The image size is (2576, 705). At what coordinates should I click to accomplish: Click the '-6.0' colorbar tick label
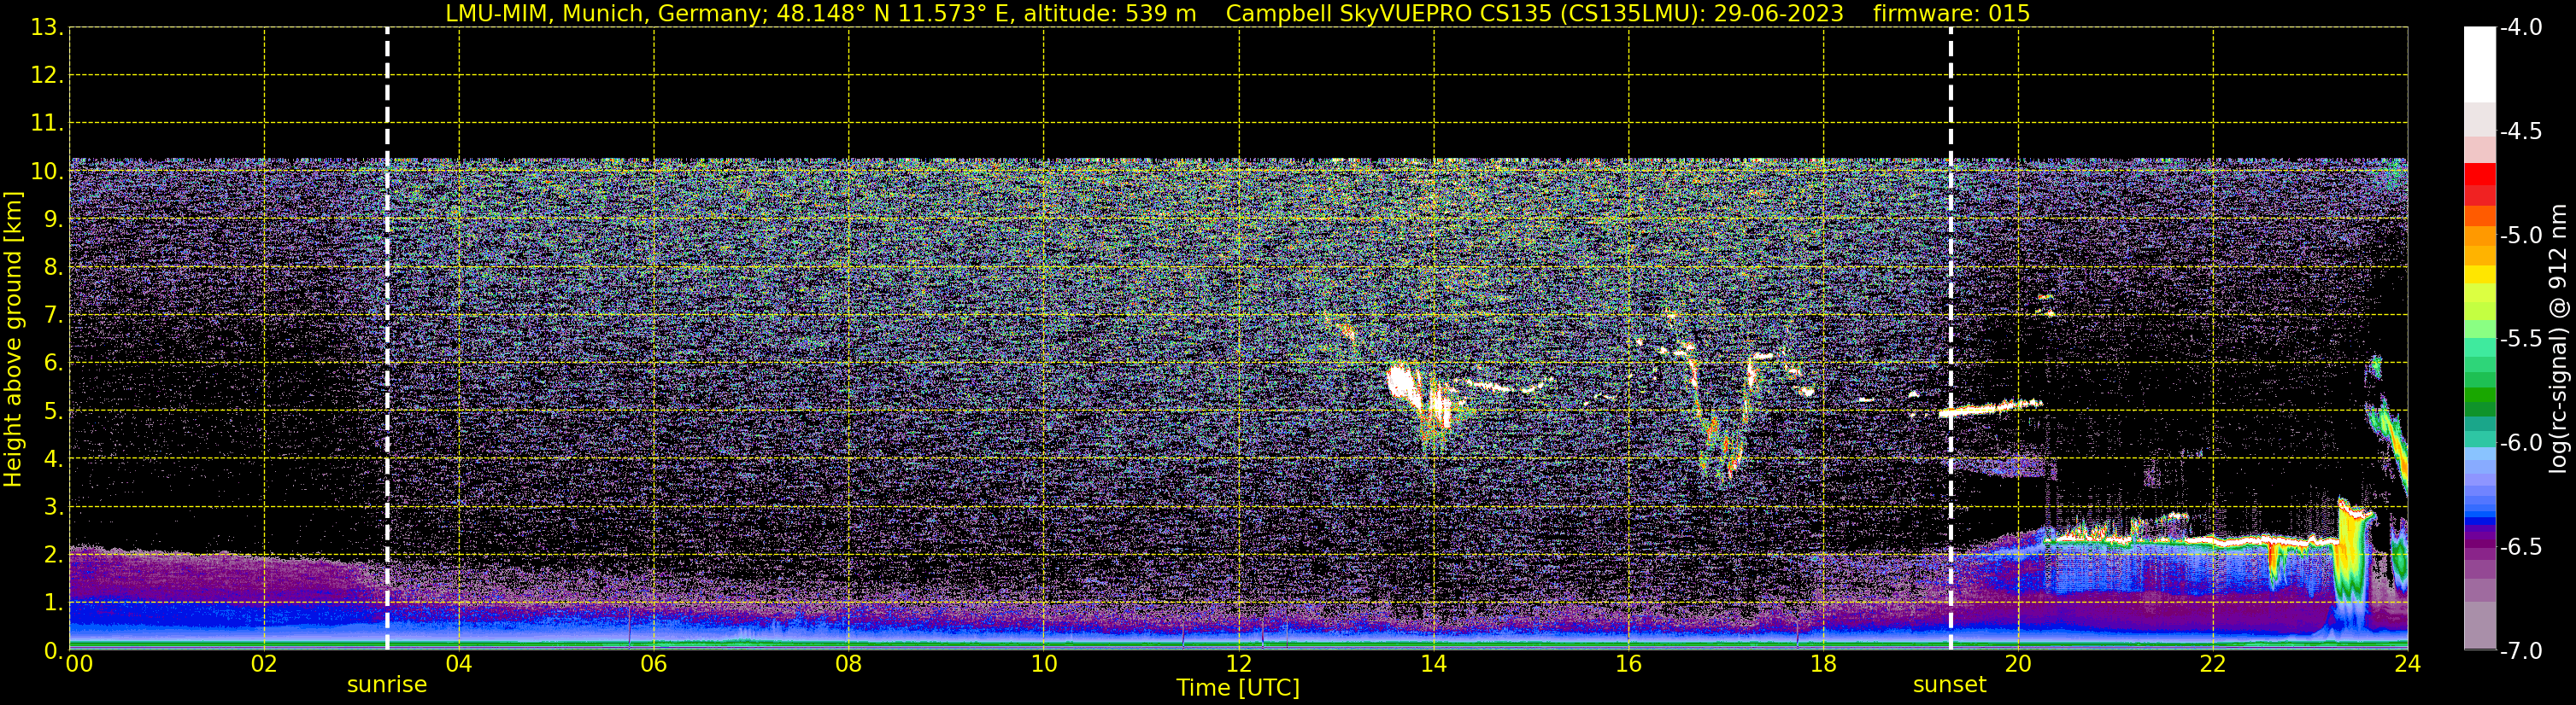tap(2521, 442)
